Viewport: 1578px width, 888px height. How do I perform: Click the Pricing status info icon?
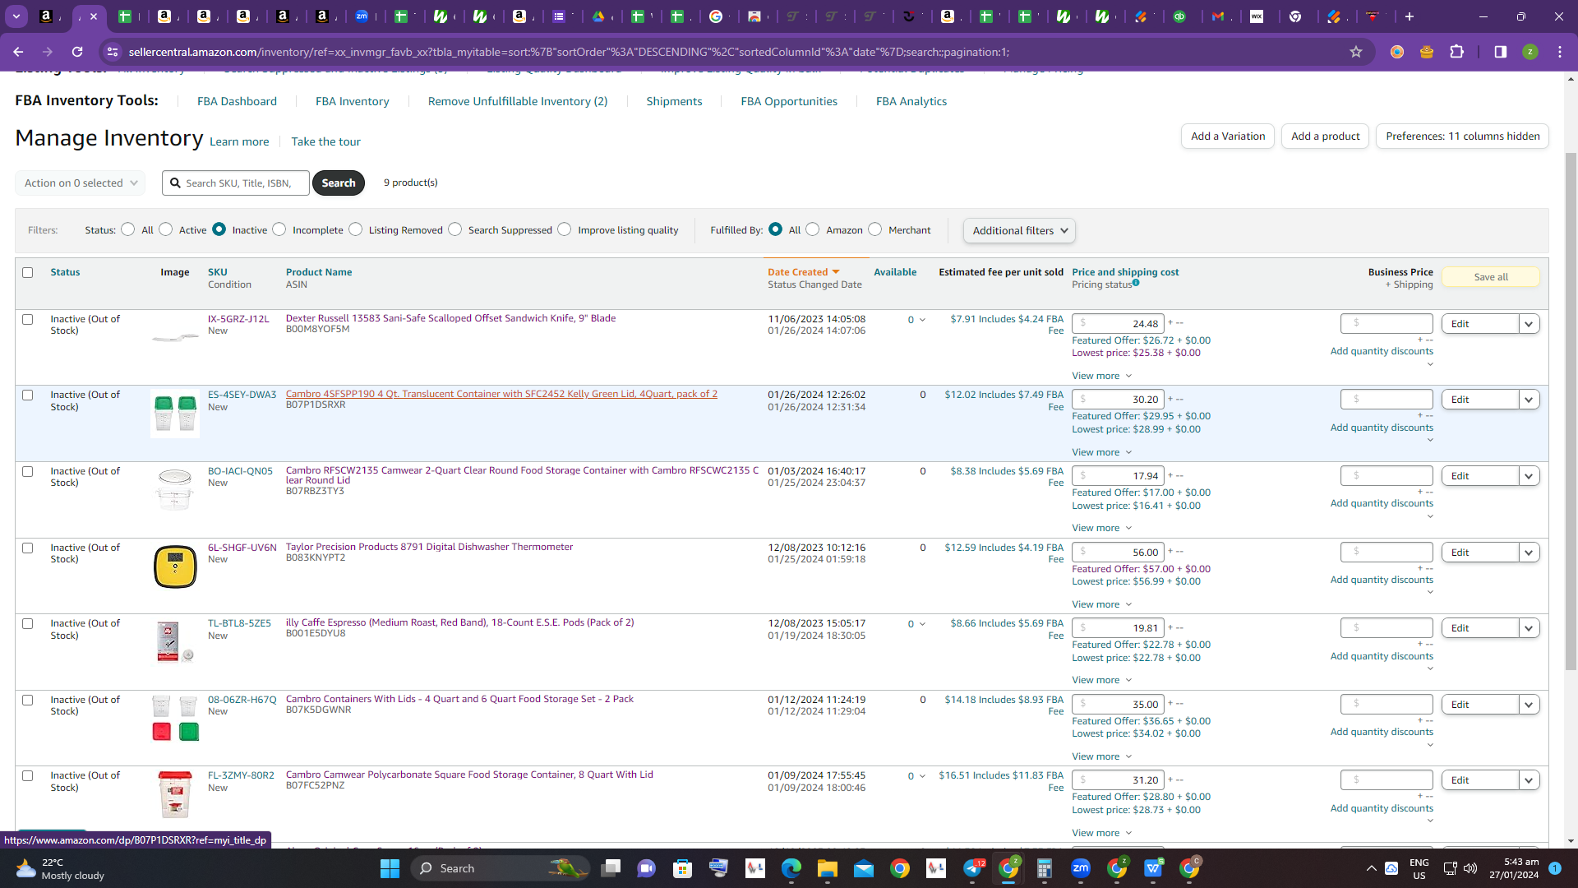pos(1136,283)
